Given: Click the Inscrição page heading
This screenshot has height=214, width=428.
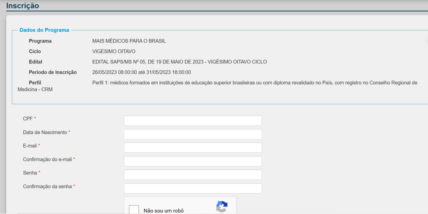Looking at the screenshot, I should point(23,6).
